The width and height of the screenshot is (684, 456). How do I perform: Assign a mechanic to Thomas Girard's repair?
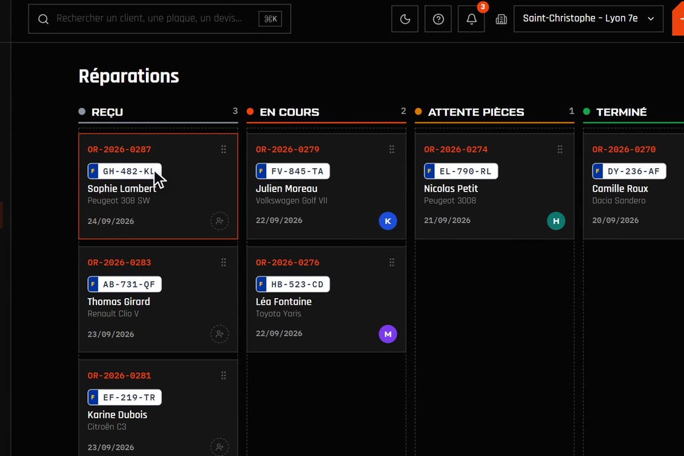tap(219, 334)
